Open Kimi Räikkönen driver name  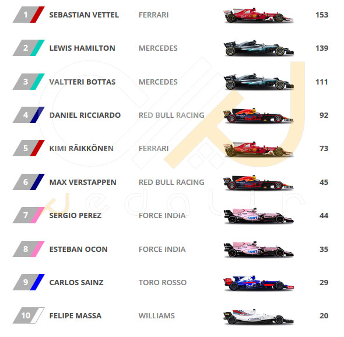(82, 148)
